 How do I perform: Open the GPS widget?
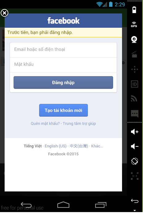point(134,24)
